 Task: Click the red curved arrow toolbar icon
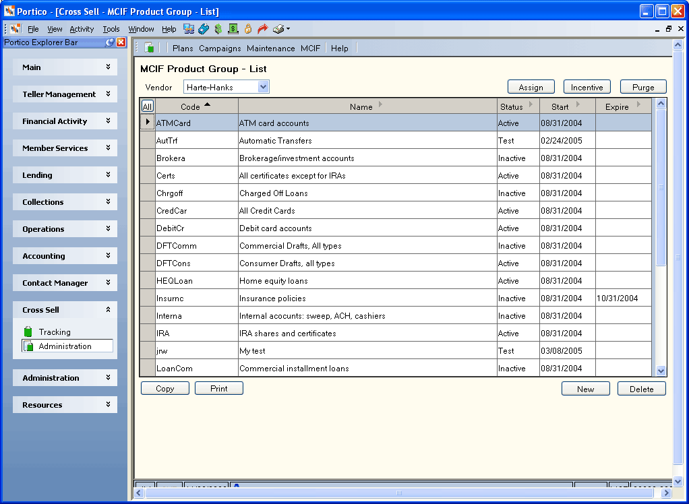click(x=263, y=29)
